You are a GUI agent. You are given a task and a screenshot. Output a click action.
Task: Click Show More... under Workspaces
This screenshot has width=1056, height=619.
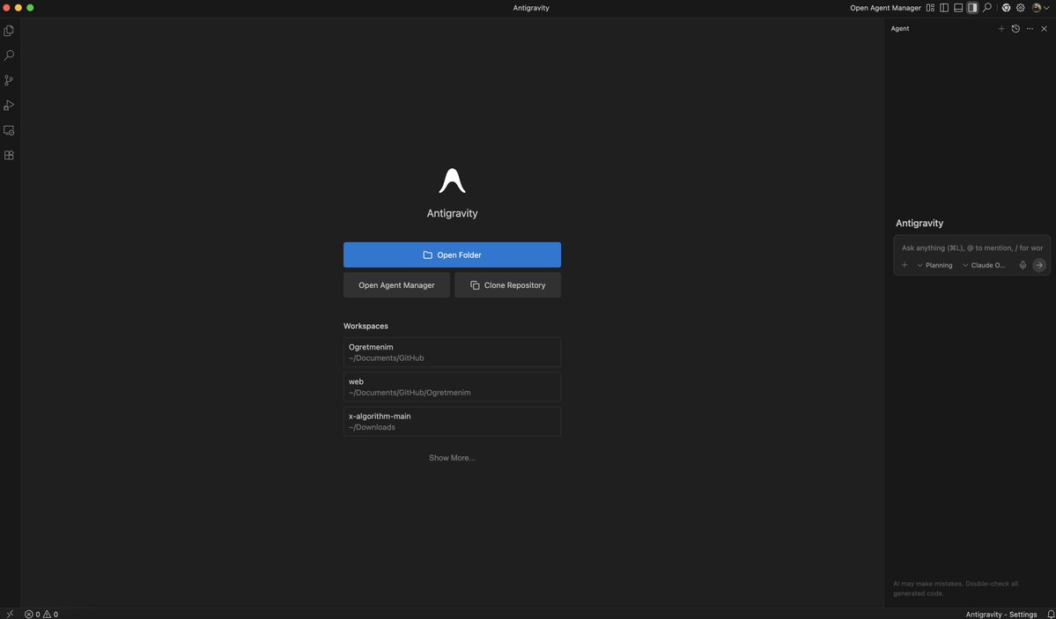click(x=452, y=458)
